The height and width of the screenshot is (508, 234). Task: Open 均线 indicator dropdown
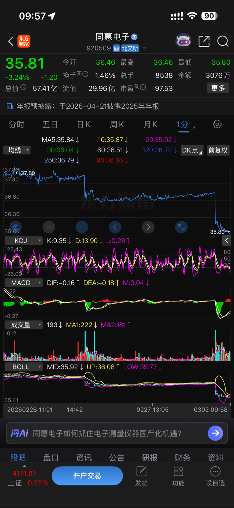pyautogui.click(x=17, y=150)
